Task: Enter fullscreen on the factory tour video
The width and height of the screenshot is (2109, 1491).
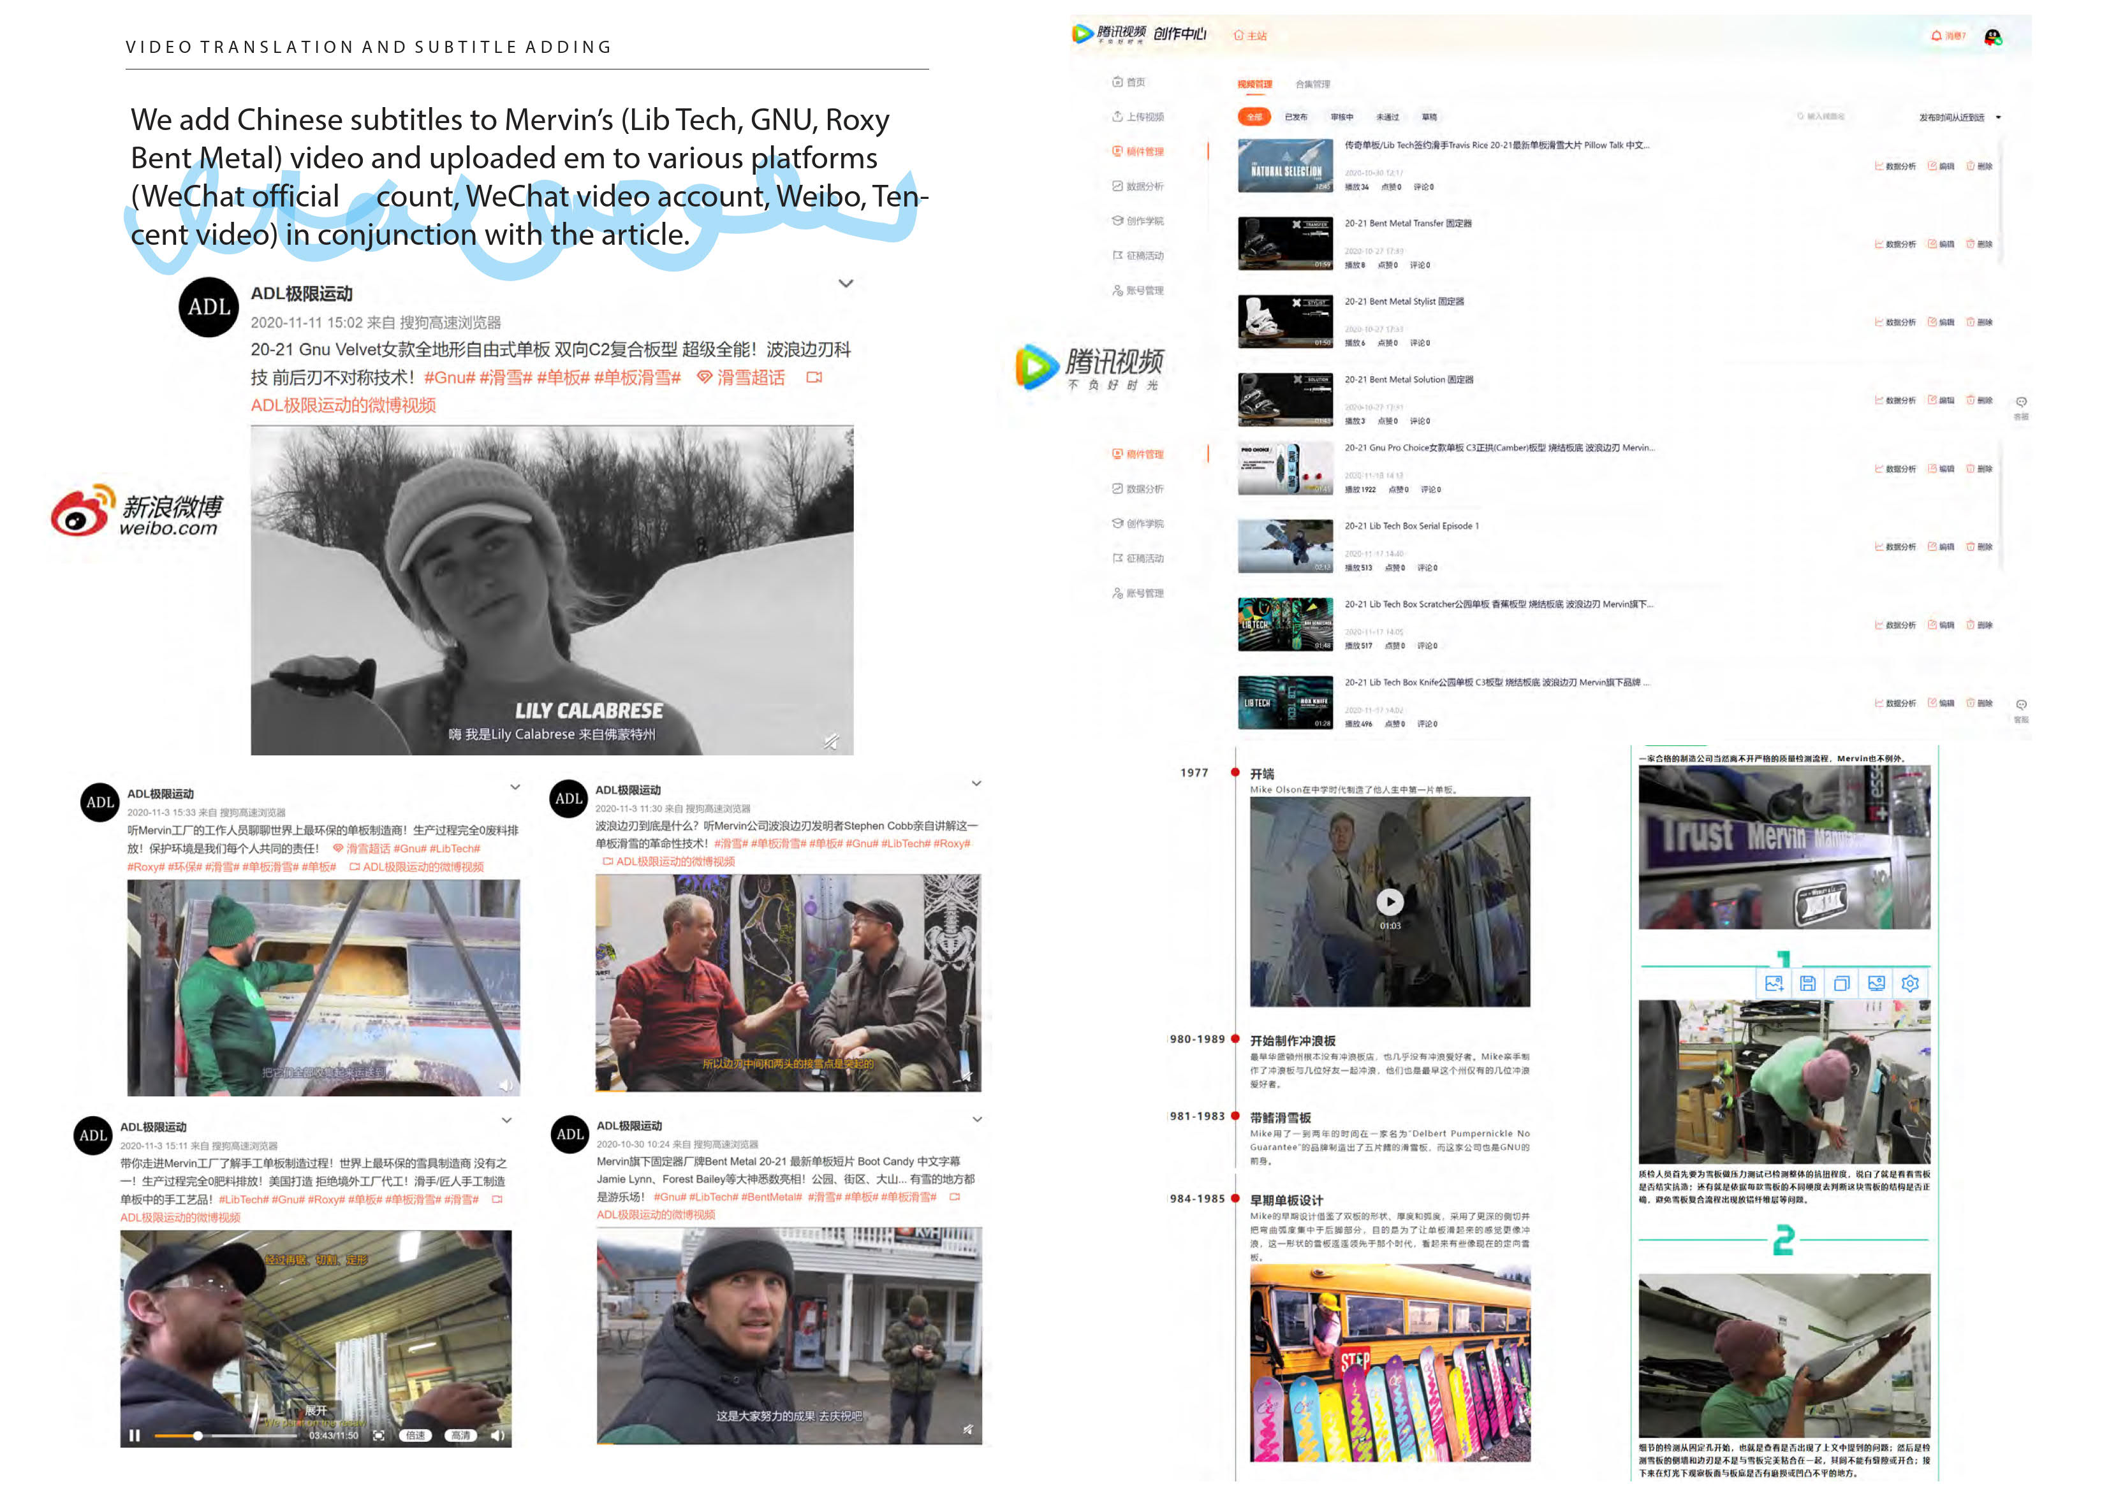Action: click(x=378, y=1435)
